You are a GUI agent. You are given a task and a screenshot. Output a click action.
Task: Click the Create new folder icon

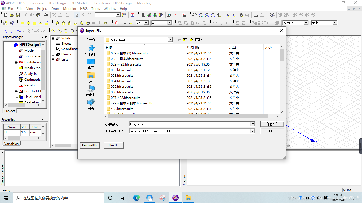[x=191, y=40]
